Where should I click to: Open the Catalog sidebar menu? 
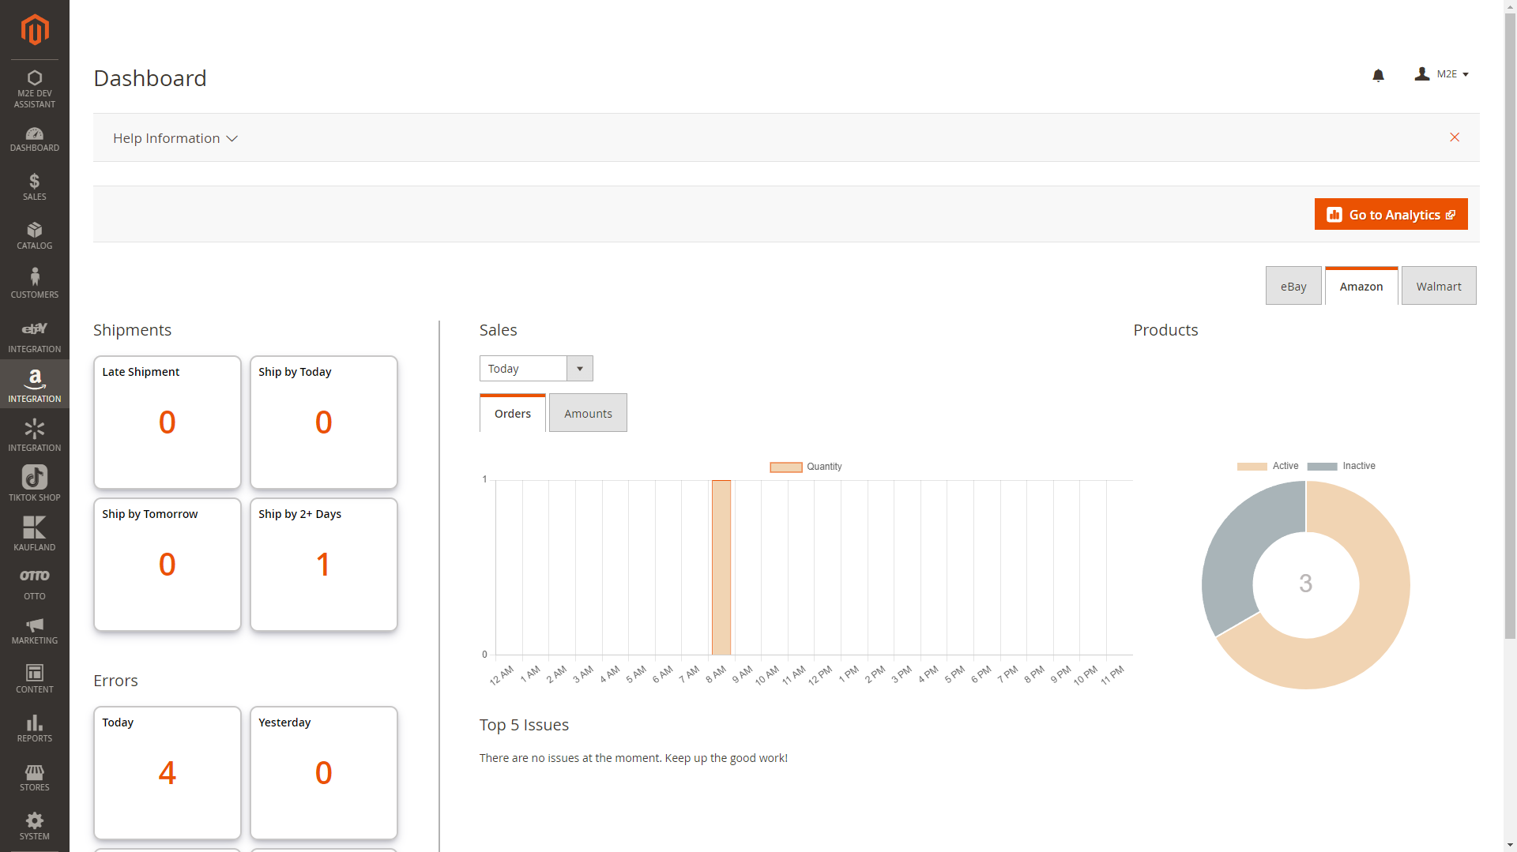(35, 235)
